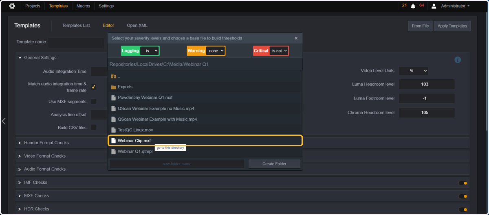Expand Header Format Checks section
The width and height of the screenshot is (489, 215).
[20, 143]
